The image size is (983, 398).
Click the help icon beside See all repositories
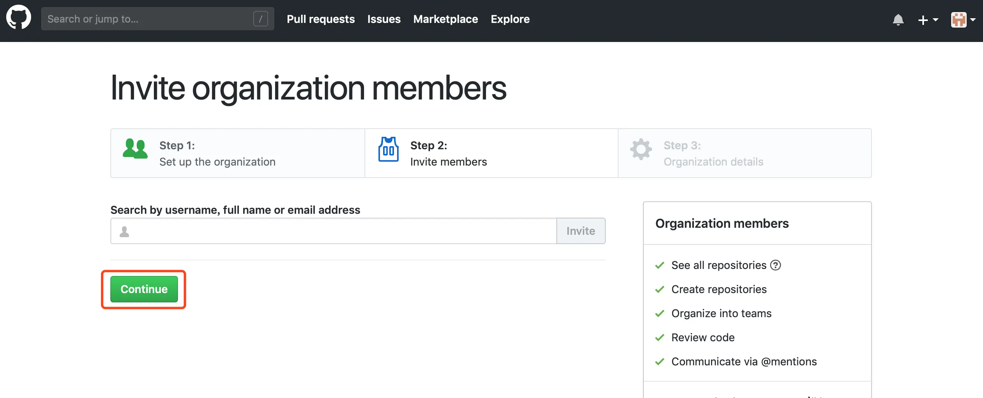click(x=776, y=265)
